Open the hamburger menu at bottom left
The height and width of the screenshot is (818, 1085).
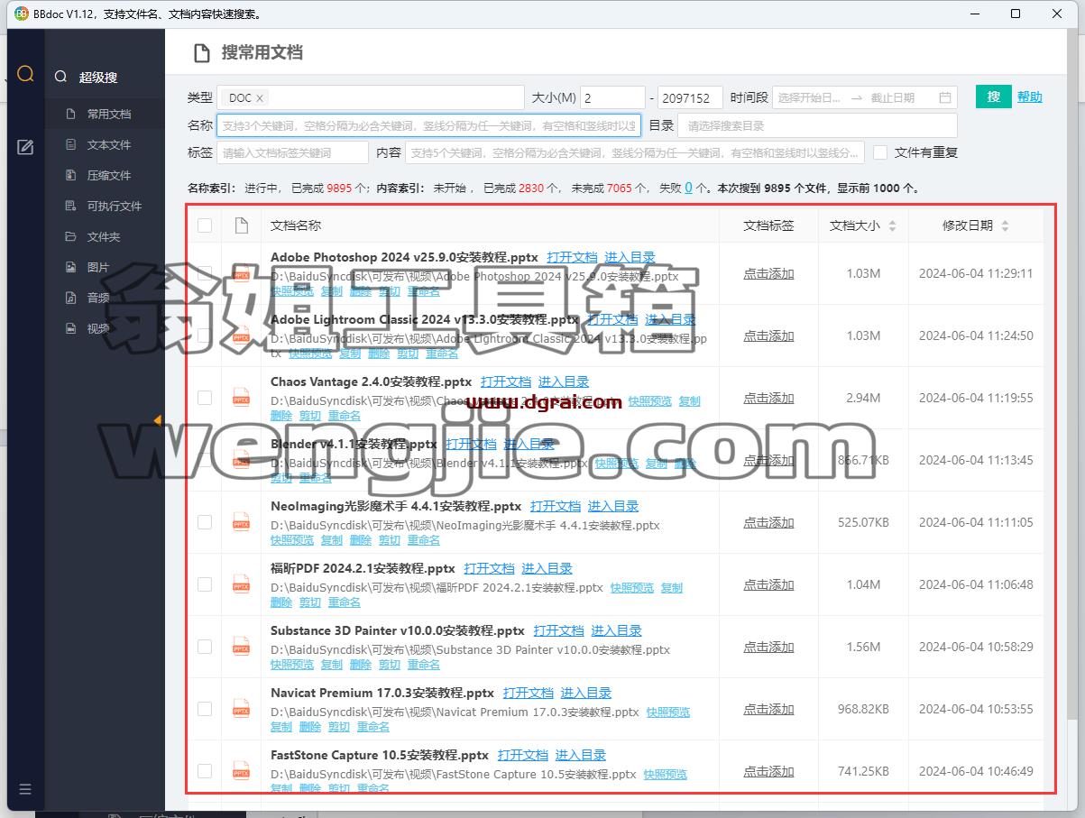[25, 789]
